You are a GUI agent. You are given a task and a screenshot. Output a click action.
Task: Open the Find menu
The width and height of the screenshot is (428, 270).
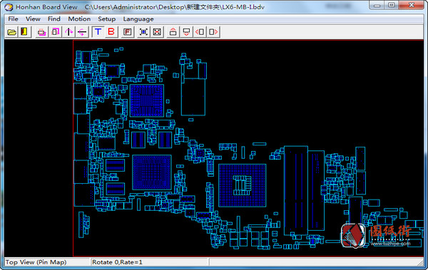pos(54,19)
